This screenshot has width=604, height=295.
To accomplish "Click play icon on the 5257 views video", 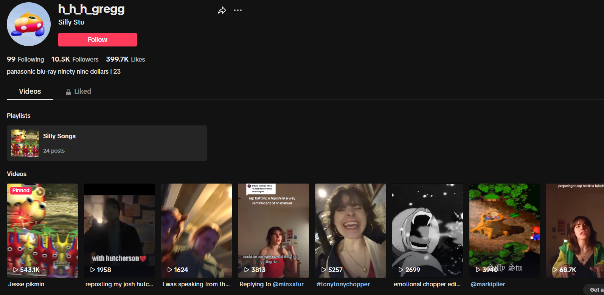I will [x=324, y=270].
